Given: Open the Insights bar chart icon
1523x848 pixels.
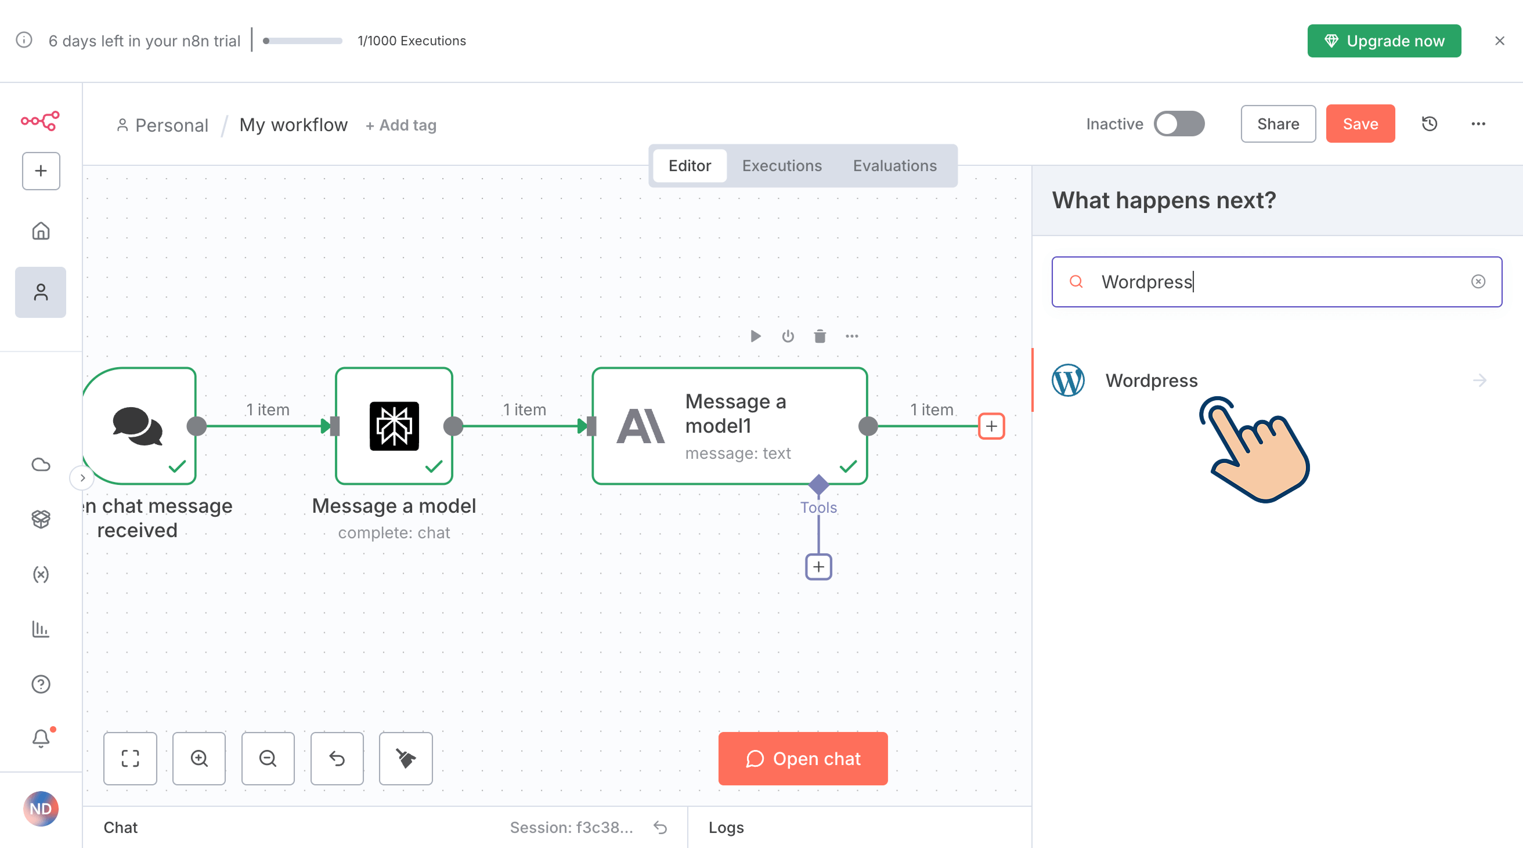Looking at the screenshot, I should coord(41,629).
